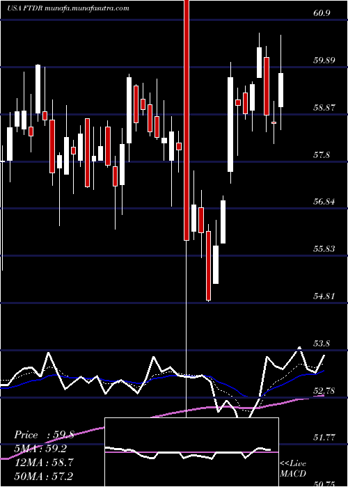Click the 'USA FTDR munafa.munafasutra.com' header text

[x=68, y=8]
